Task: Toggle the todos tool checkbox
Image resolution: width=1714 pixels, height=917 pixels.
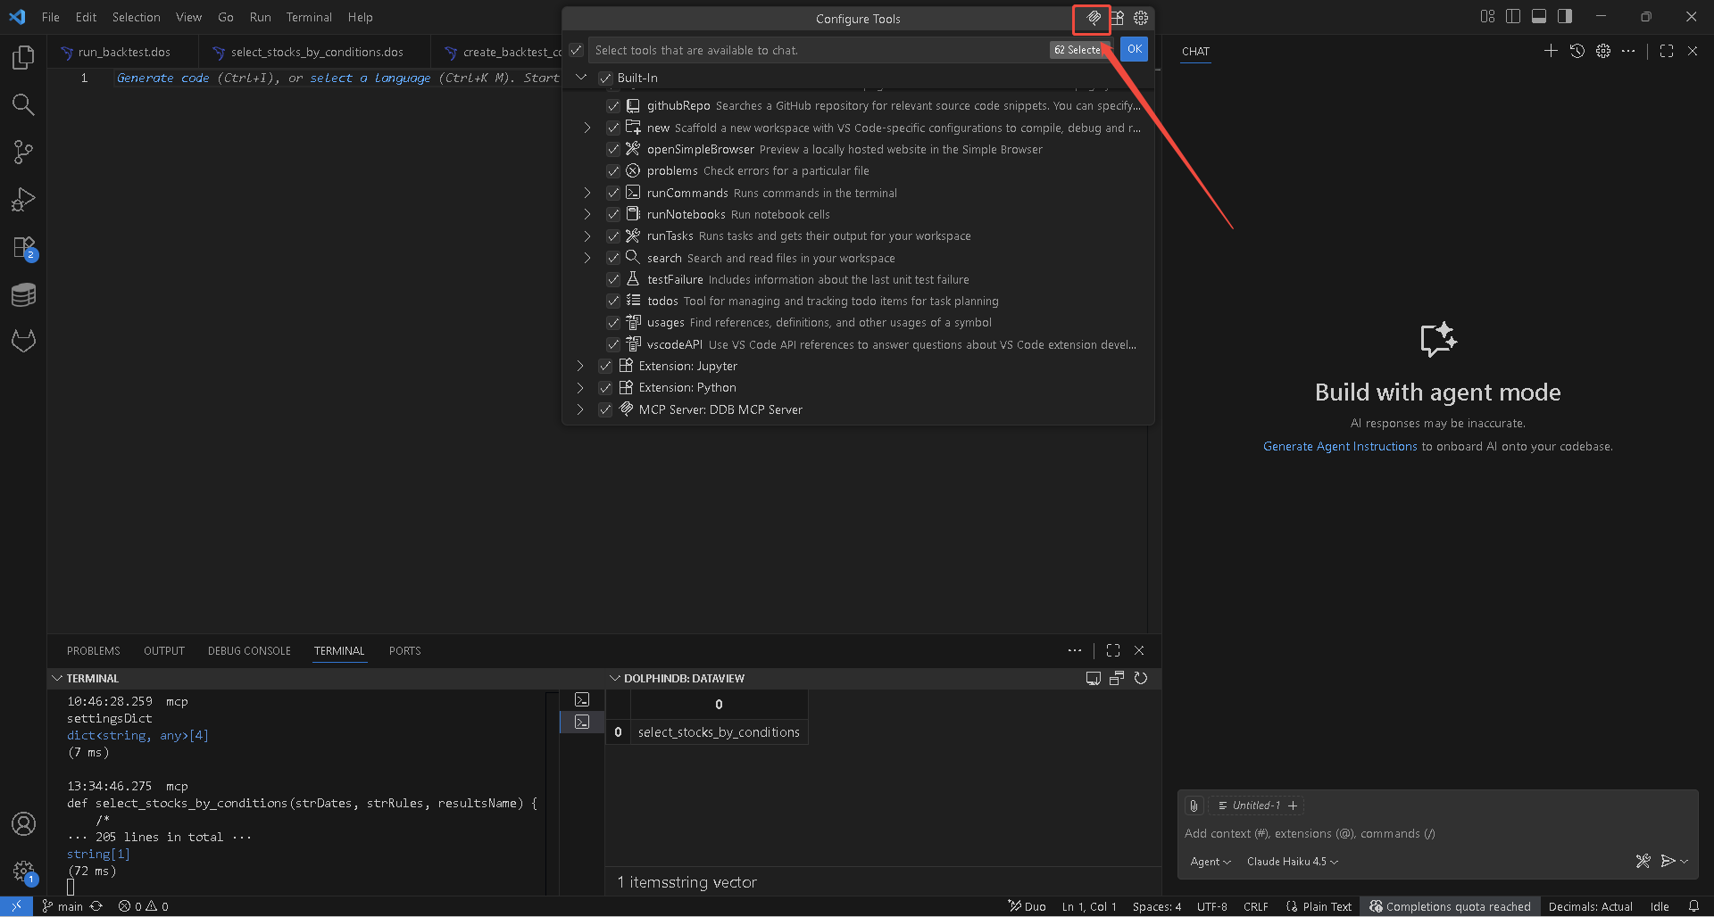Action: (613, 302)
